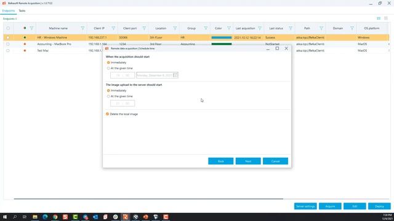Click the Windows OS platform cell
The height and width of the screenshot is (221, 394).
(x=372, y=37)
